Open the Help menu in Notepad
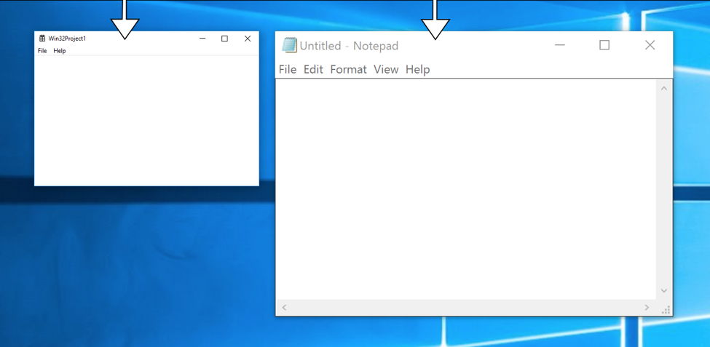This screenshot has width=710, height=347. (x=417, y=69)
